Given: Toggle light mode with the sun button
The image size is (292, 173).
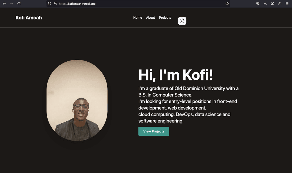Looking at the screenshot, I should [182, 21].
